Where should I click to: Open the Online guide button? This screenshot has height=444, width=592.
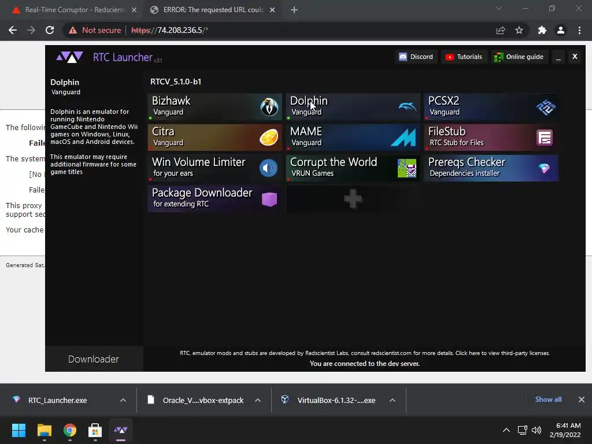pos(520,57)
